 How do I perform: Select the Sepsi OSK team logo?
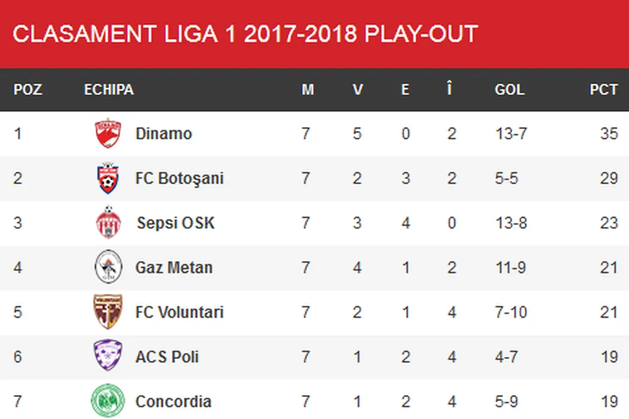108,223
